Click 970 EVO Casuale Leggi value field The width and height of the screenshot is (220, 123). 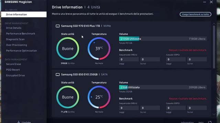(176, 59)
